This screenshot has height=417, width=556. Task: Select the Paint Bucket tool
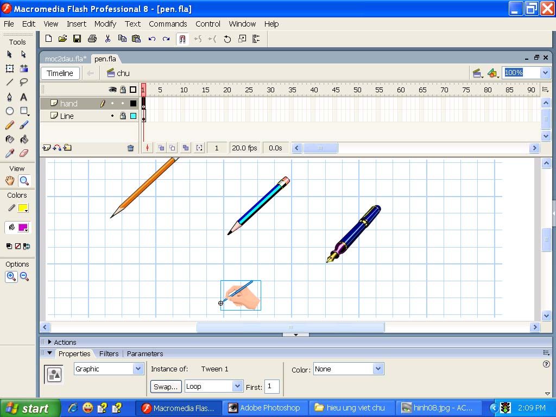(x=24, y=140)
